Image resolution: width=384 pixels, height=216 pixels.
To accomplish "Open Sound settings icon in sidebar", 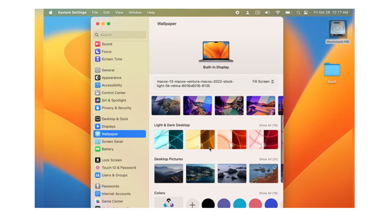I will [97, 44].
